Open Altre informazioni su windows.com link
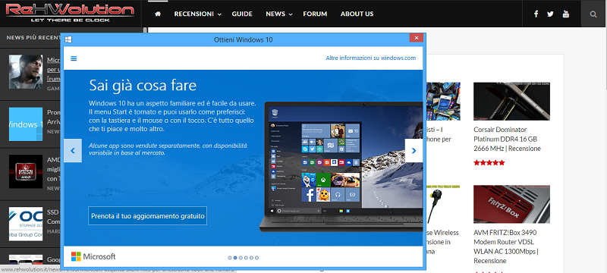This screenshot has width=607, height=273. click(370, 58)
